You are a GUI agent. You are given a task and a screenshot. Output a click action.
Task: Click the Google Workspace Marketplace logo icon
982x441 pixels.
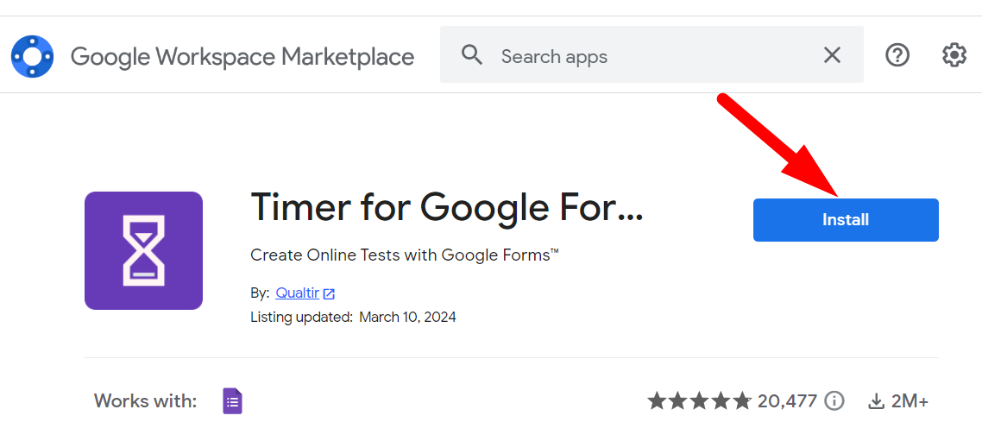(33, 57)
